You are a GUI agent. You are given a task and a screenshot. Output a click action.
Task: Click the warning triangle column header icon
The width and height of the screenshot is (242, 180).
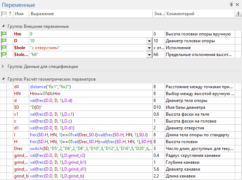click(x=238, y=14)
